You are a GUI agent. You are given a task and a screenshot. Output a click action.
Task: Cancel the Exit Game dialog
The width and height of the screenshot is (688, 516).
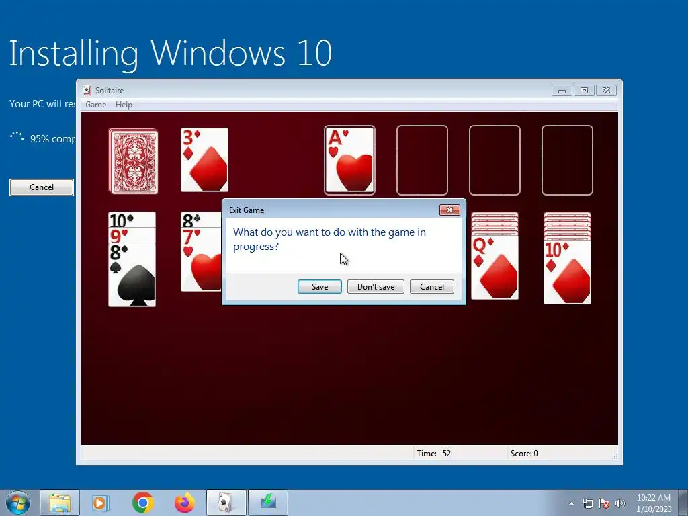(432, 286)
